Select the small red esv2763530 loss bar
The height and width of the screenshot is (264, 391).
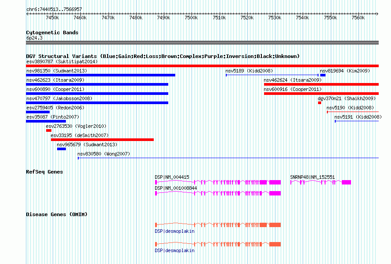click(49, 130)
